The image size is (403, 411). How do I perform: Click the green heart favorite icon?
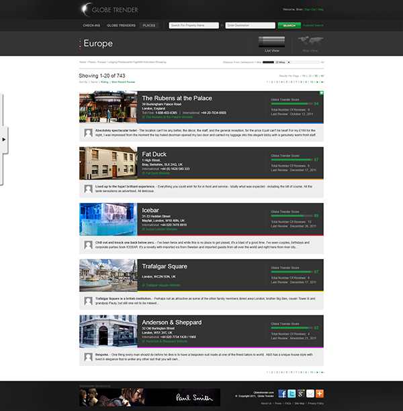point(322,93)
